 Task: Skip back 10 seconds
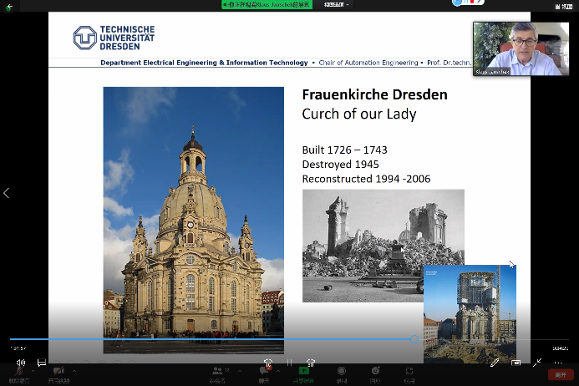click(x=267, y=363)
